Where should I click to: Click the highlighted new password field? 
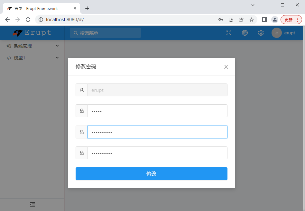click(x=157, y=132)
